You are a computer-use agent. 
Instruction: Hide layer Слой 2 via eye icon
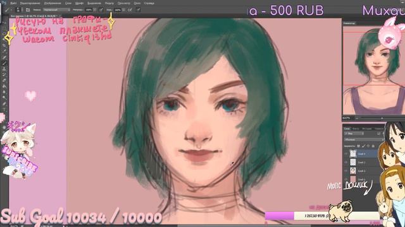pyautogui.click(x=346, y=163)
